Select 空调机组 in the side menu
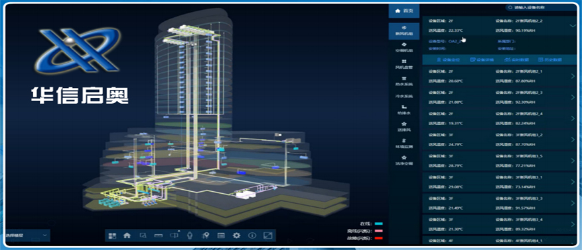 pos(404,48)
